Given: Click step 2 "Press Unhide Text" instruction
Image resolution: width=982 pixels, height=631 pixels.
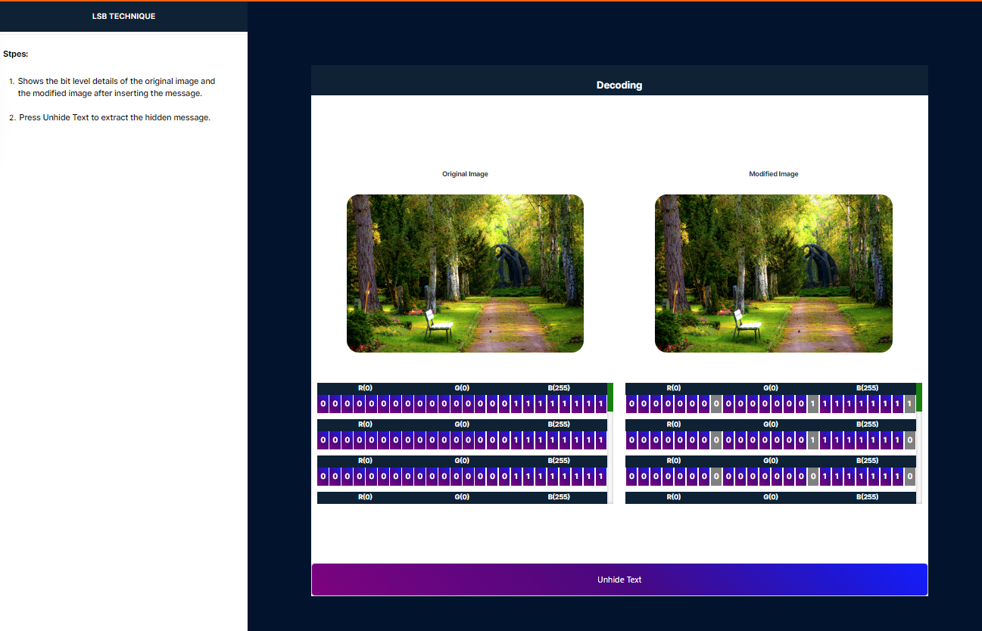Looking at the screenshot, I should click(114, 118).
